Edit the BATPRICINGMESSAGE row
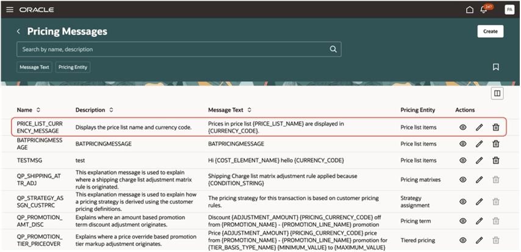 [479, 143]
